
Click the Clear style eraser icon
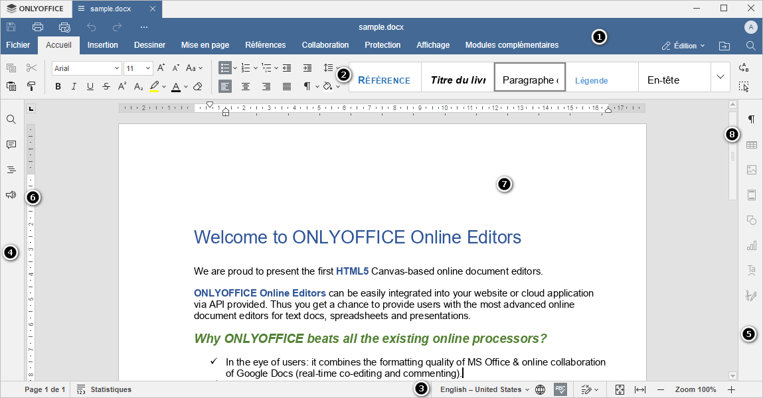tap(197, 86)
